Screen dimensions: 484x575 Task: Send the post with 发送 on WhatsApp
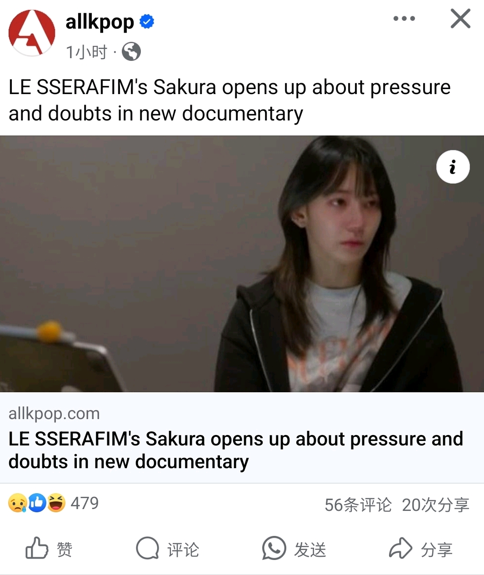[294, 549]
